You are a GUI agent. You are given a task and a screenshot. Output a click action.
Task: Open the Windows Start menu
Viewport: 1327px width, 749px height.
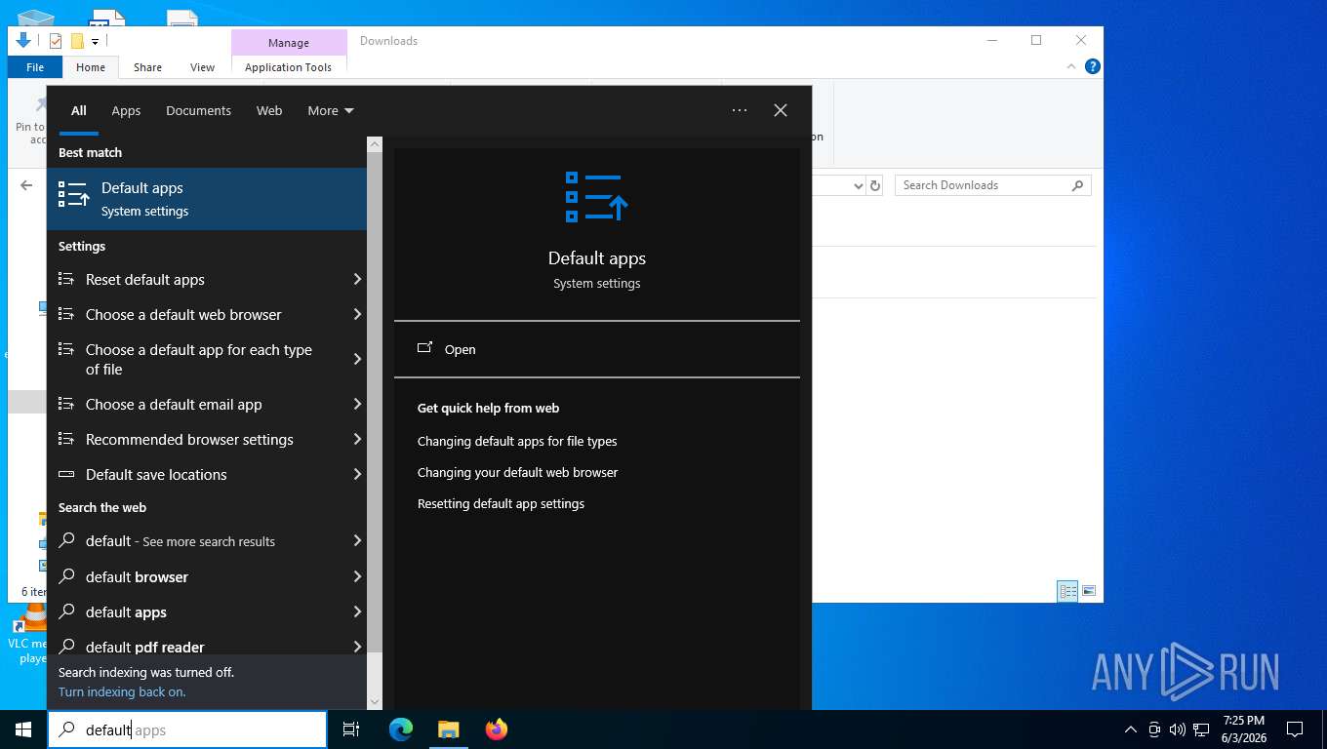click(x=23, y=729)
